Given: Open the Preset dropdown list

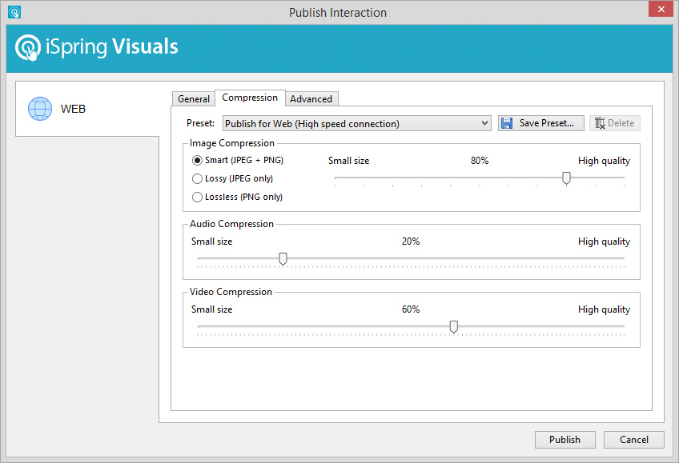Looking at the screenshot, I should pyautogui.click(x=484, y=123).
